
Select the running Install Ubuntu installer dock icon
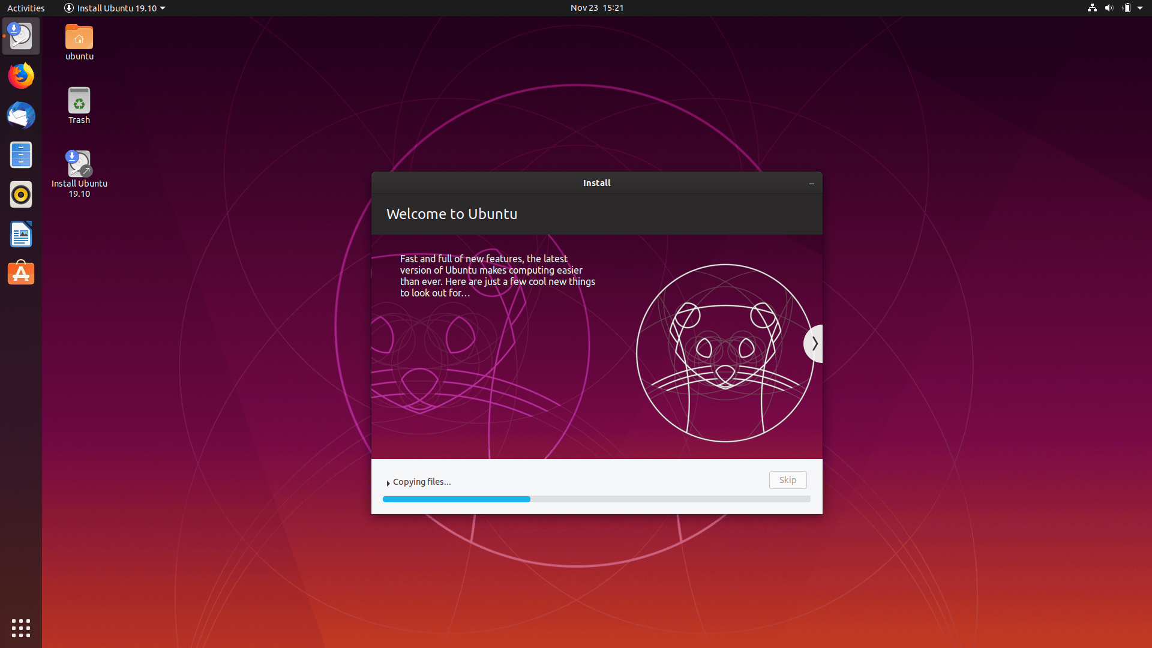click(x=20, y=36)
